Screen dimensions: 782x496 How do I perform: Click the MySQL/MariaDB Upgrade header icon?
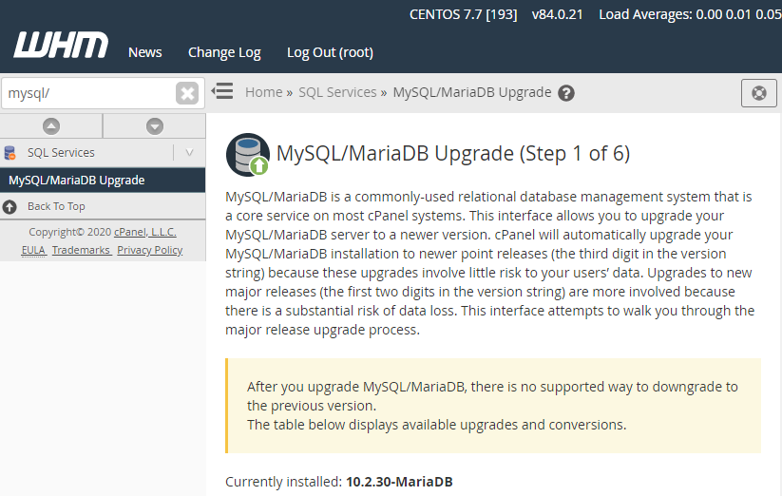[248, 155]
